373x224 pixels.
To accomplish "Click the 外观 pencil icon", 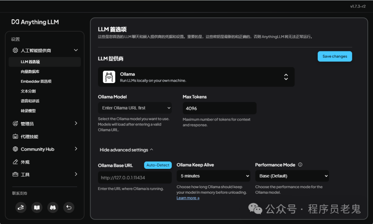I will [x=15, y=162].
